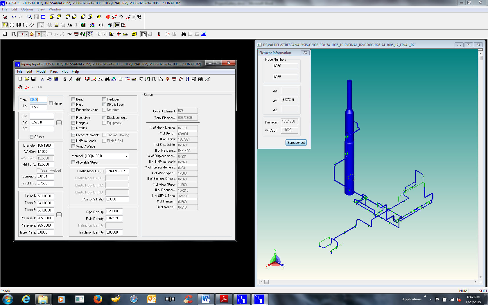Click the binoculars find icon in main toolbar
Screen dimensions: 488x305
184,34
